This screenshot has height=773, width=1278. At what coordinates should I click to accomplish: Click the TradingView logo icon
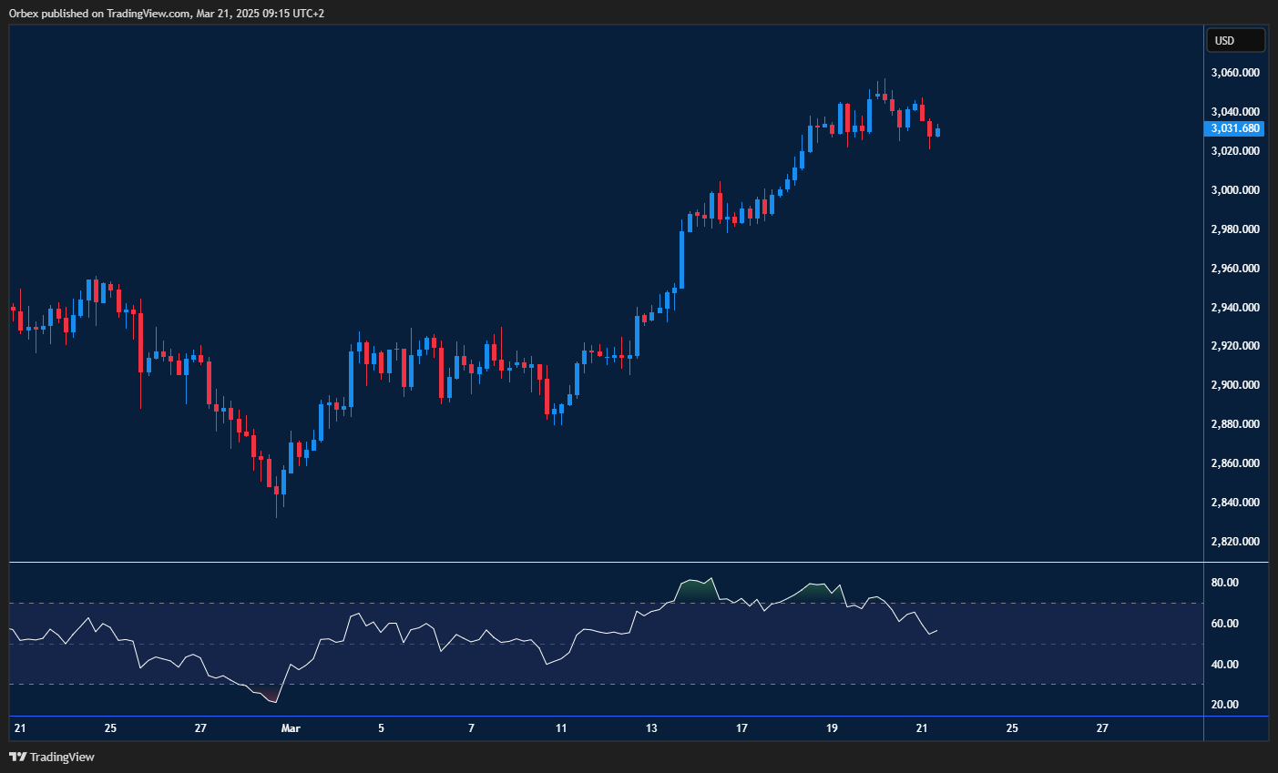pos(17,757)
